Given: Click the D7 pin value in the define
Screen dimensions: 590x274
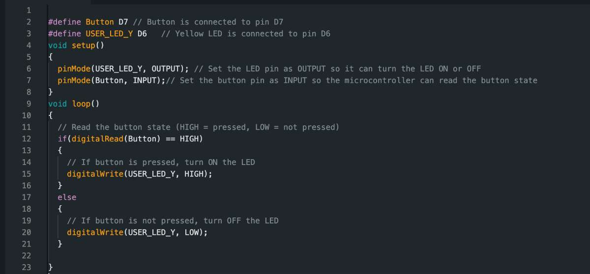Looking at the screenshot, I should [x=123, y=22].
